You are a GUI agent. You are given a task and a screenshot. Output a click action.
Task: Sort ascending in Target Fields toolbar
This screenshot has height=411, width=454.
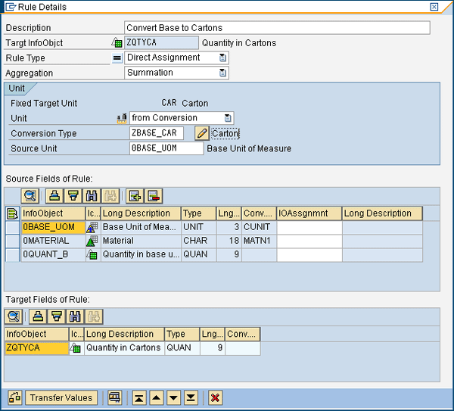(x=38, y=316)
